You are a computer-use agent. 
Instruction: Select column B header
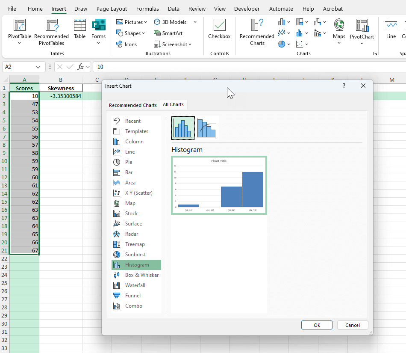click(x=61, y=80)
